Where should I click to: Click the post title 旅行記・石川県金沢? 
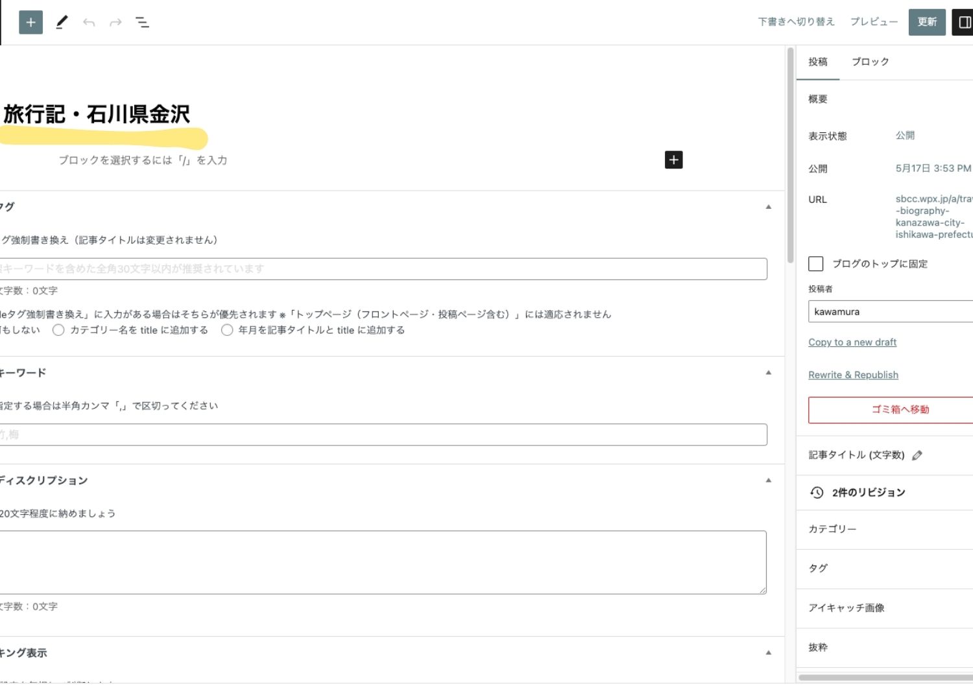(x=96, y=114)
